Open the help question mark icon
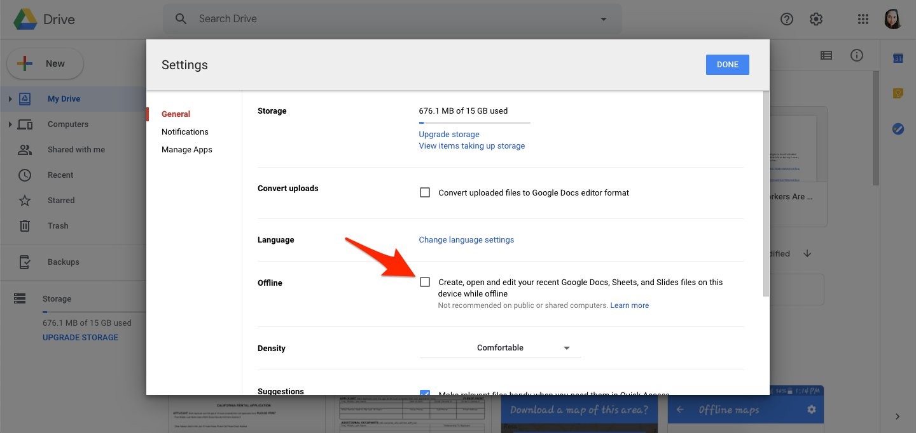This screenshot has width=916, height=433. (787, 19)
